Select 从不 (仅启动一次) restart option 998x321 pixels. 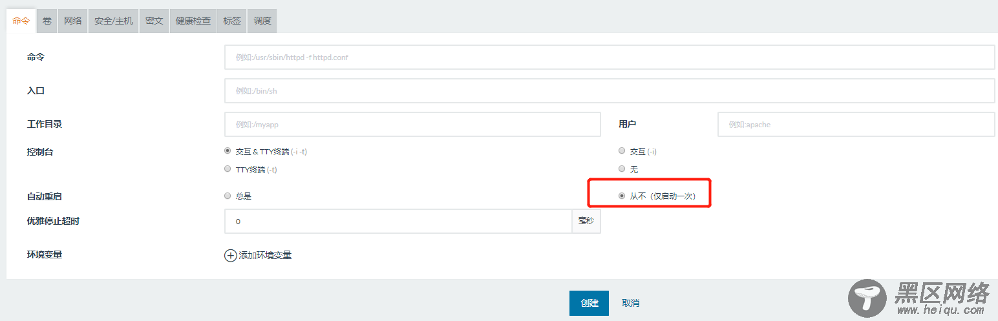(x=622, y=196)
